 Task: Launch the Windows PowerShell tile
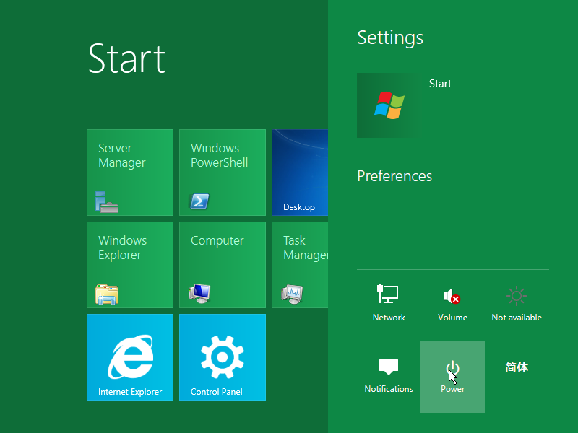click(x=223, y=172)
